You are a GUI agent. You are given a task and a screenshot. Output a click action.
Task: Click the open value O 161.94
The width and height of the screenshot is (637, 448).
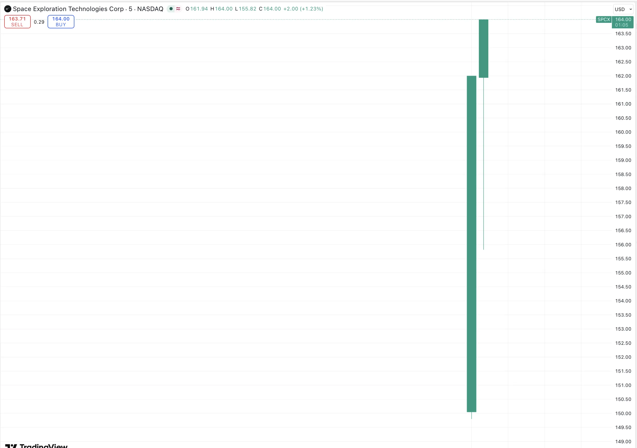tap(197, 9)
